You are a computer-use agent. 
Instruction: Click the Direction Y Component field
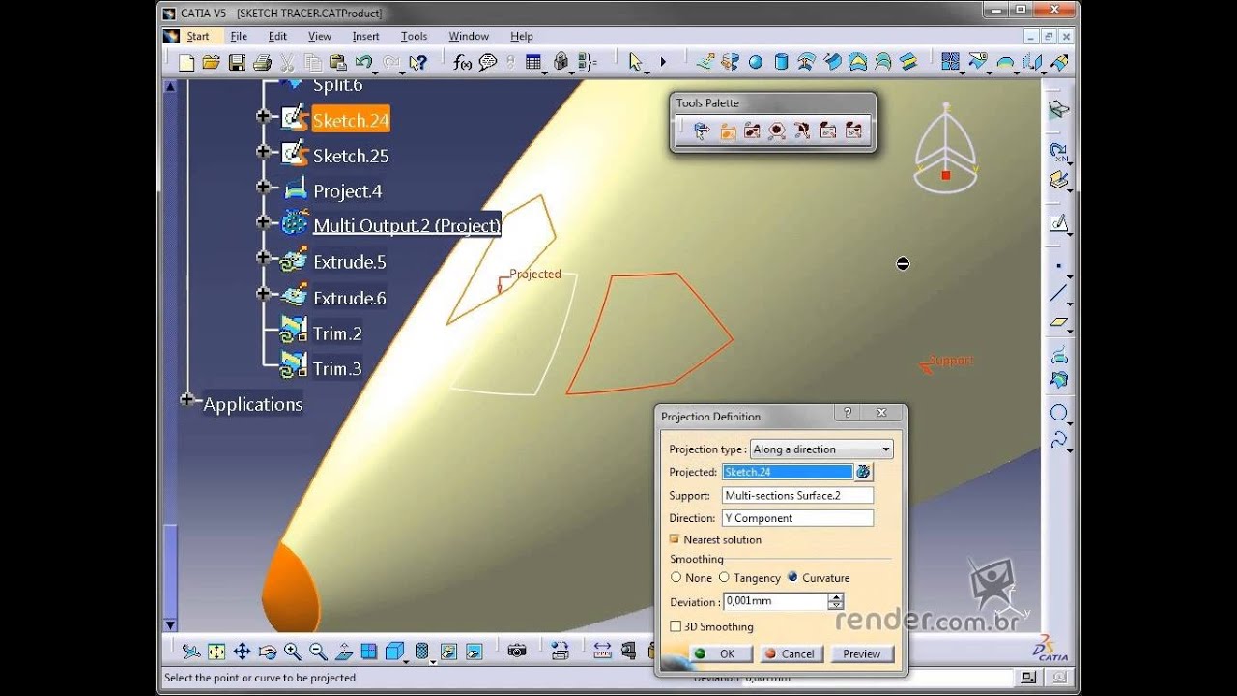click(x=797, y=518)
